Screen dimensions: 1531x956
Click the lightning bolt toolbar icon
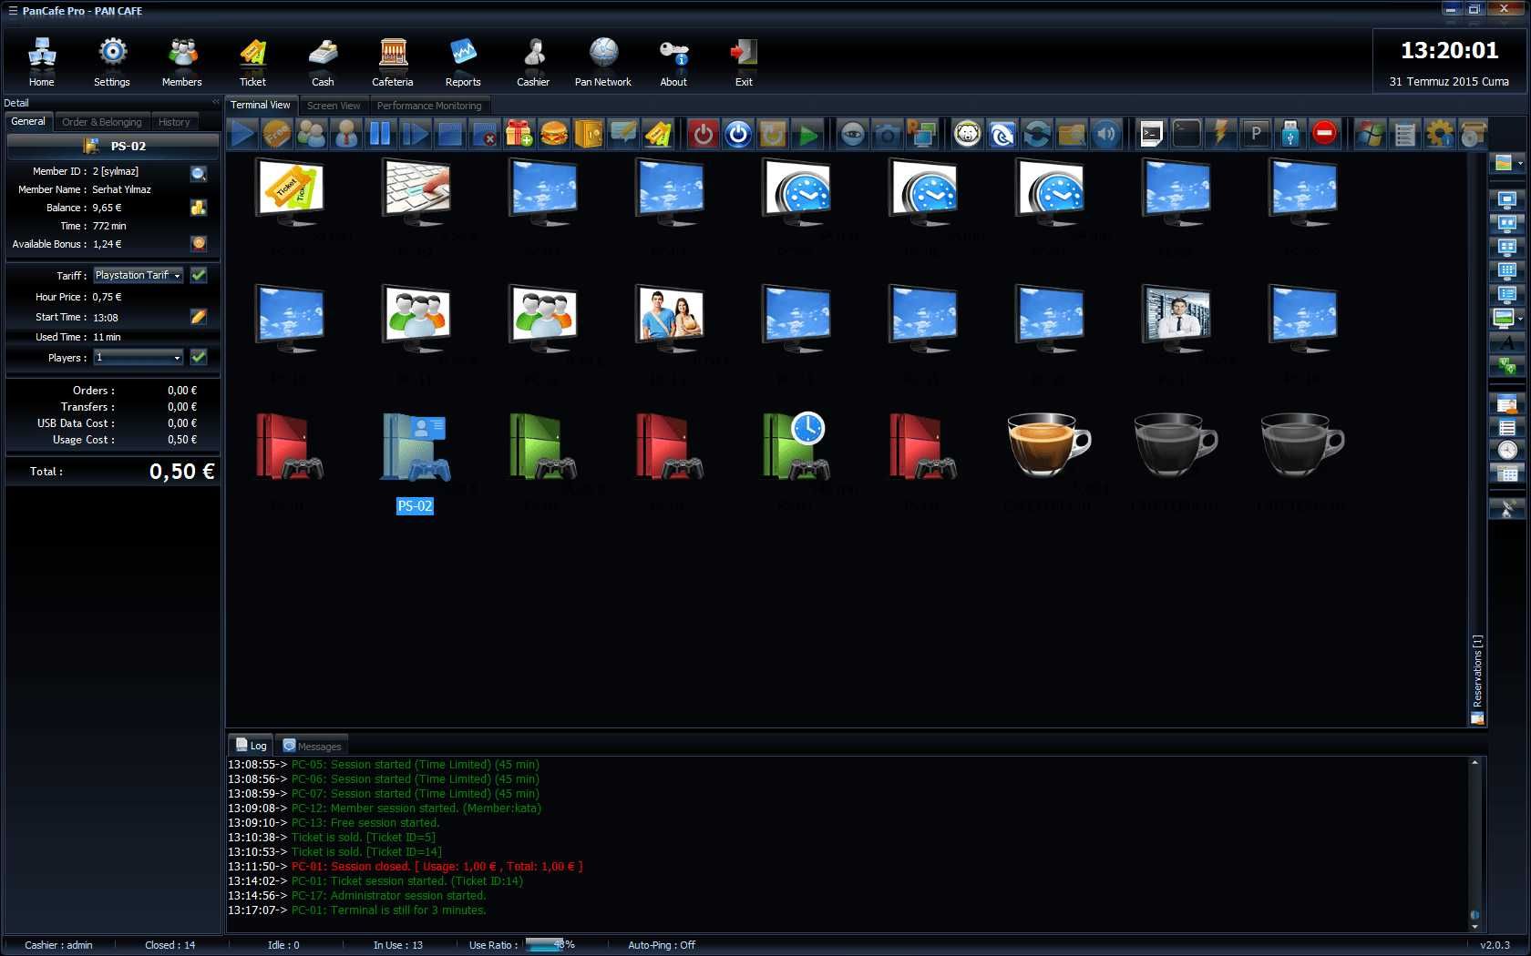[1221, 135]
